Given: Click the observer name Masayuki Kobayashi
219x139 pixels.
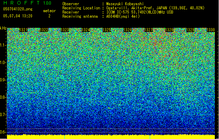Looking at the screenshot, I should click(125, 4).
